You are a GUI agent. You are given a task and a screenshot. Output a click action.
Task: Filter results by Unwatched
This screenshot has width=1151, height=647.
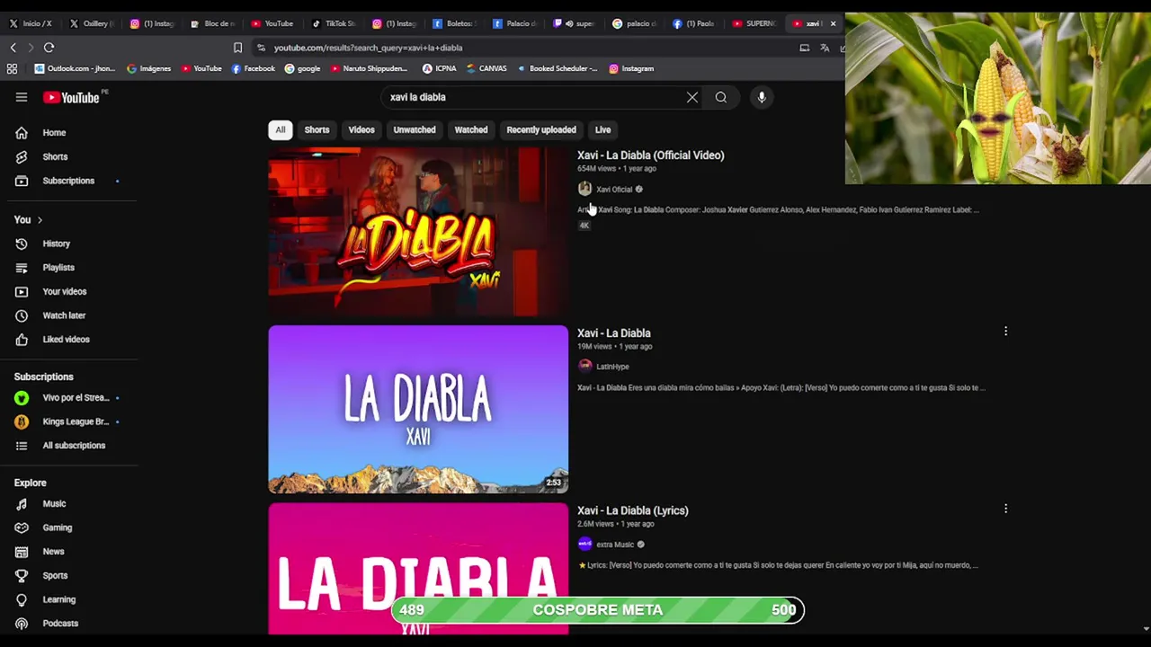pos(415,129)
